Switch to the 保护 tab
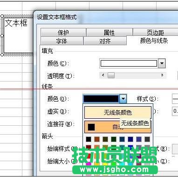This screenshot has width=178, height=177. pos(63,33)
